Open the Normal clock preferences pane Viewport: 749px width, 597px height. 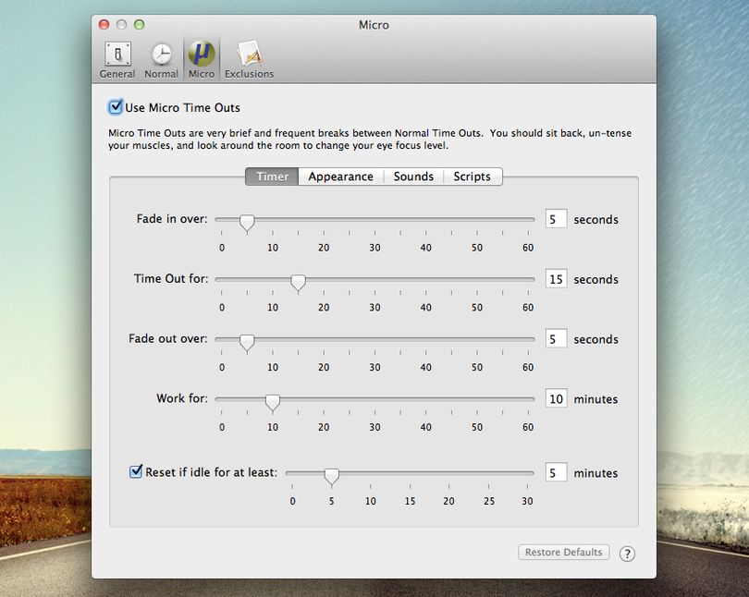point(162,60)
